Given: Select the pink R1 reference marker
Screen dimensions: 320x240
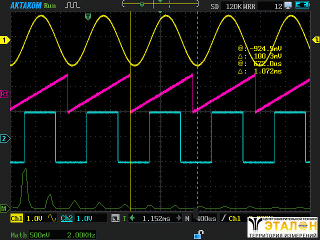Looking at the screenshot, I should (x=4, y=94).
